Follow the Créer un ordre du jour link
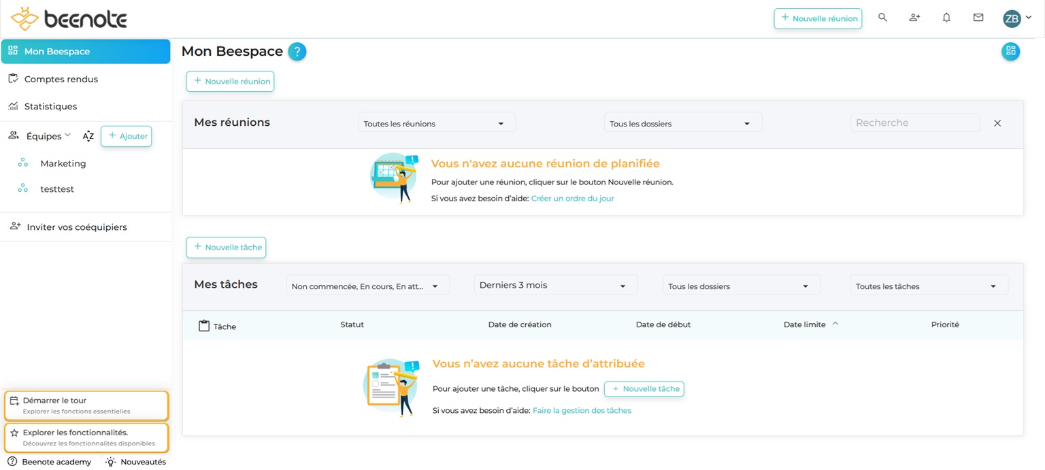 (572, 199)
